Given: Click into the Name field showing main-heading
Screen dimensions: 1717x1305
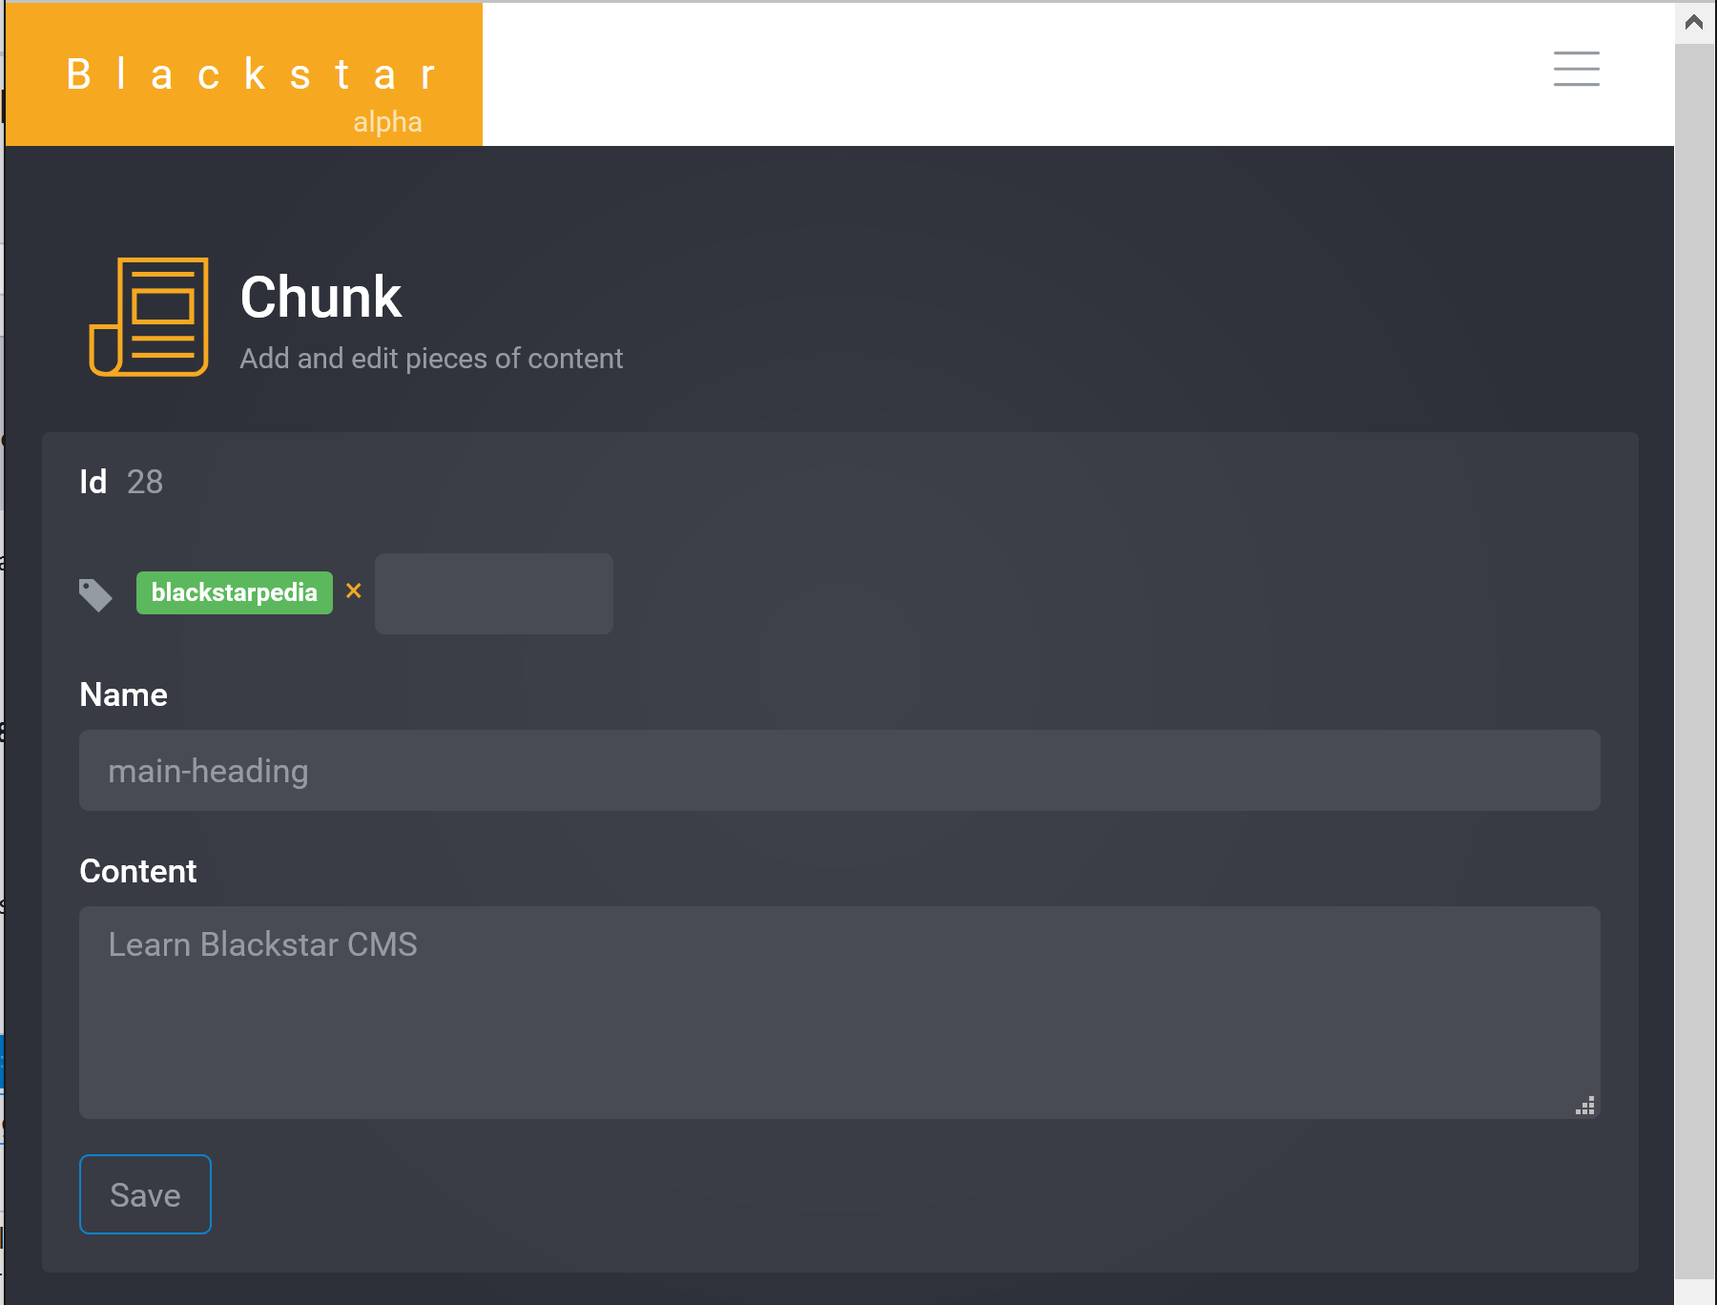Looking at the screenshot, I should [x=839, y=771].
